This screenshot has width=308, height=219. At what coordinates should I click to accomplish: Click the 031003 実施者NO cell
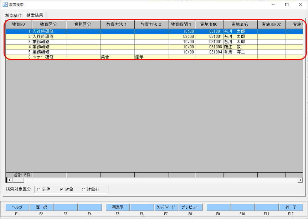[209, 47]
